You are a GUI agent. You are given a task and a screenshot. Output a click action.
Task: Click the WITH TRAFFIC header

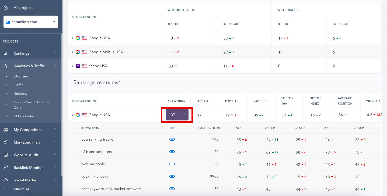point(288,10)
